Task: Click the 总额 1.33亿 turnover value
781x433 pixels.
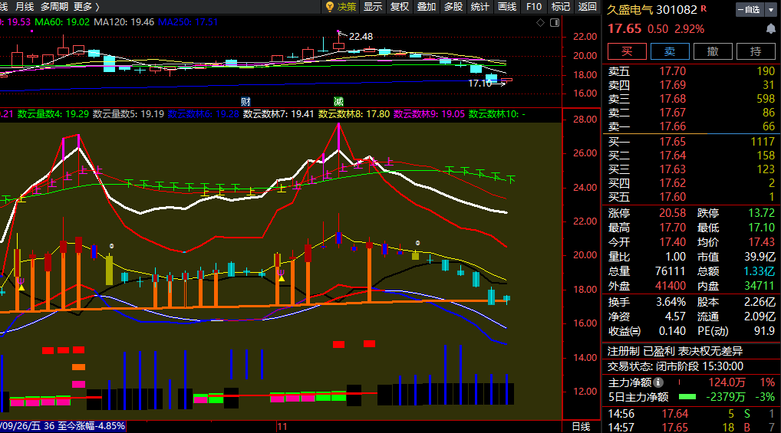Action: 760,271
